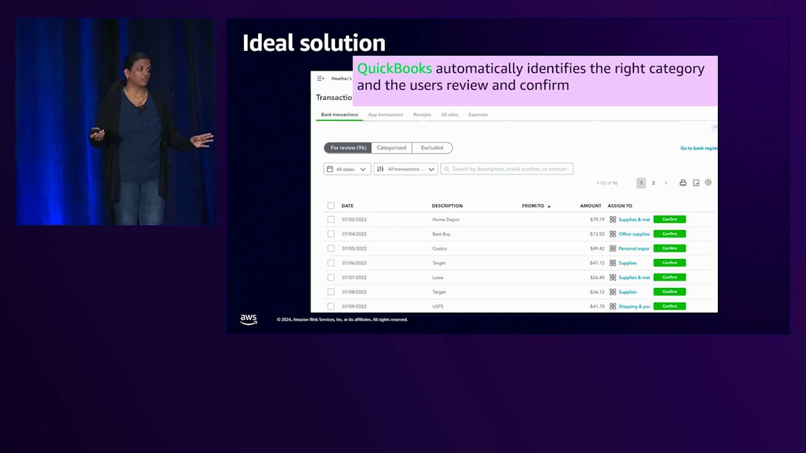Follow the Go to bank register link

point(699,148)
